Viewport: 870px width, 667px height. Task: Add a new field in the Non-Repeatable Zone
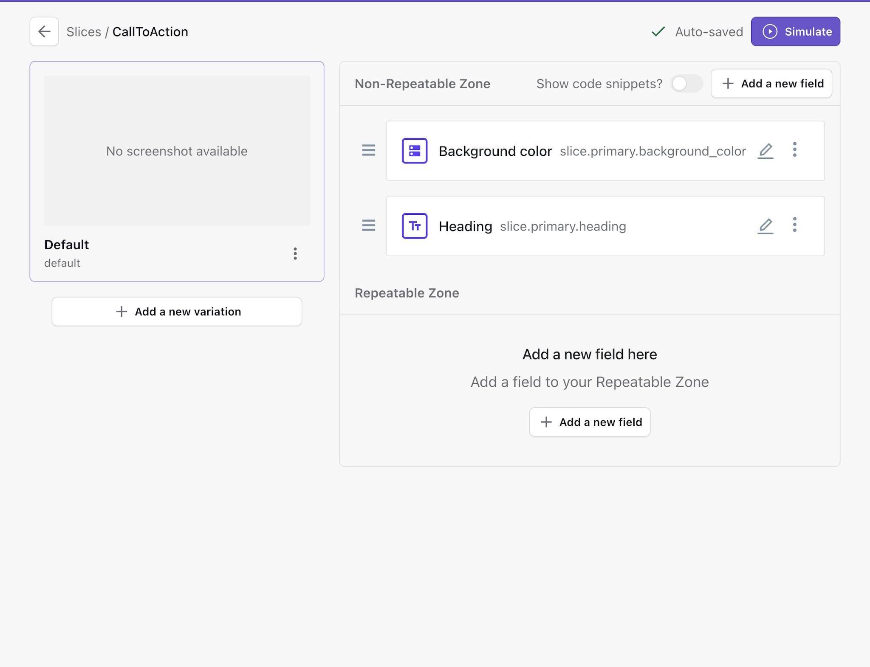pos(771,83)
